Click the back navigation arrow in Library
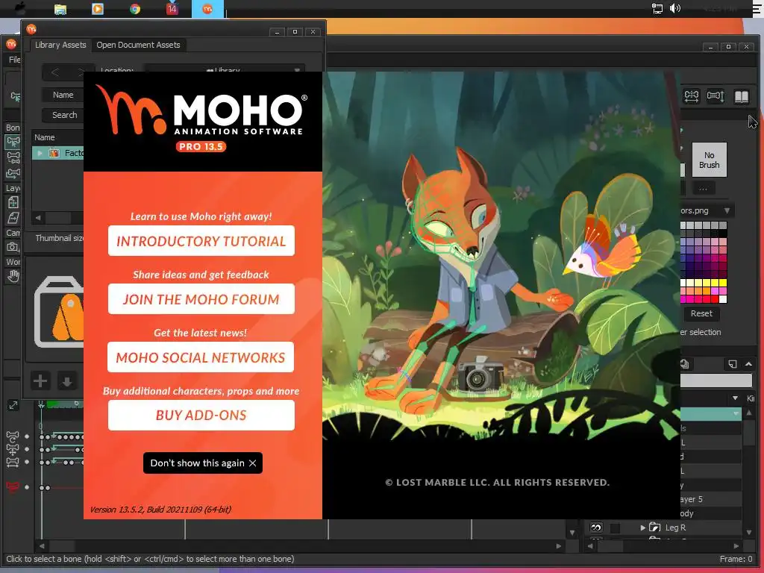The width and height of the screenshot is (764, 573). 55,72
